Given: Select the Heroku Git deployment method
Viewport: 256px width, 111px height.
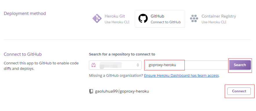Looking at the screenshot, I should (111, 19).
